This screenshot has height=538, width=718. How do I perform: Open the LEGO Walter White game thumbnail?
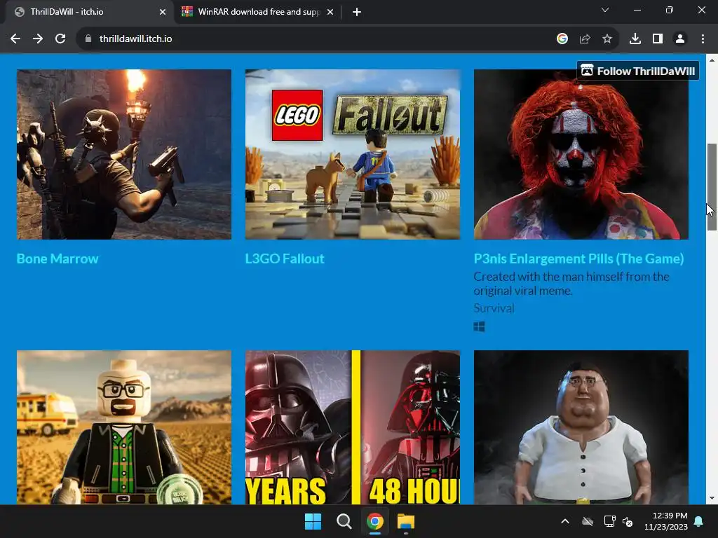pos(124,427)
